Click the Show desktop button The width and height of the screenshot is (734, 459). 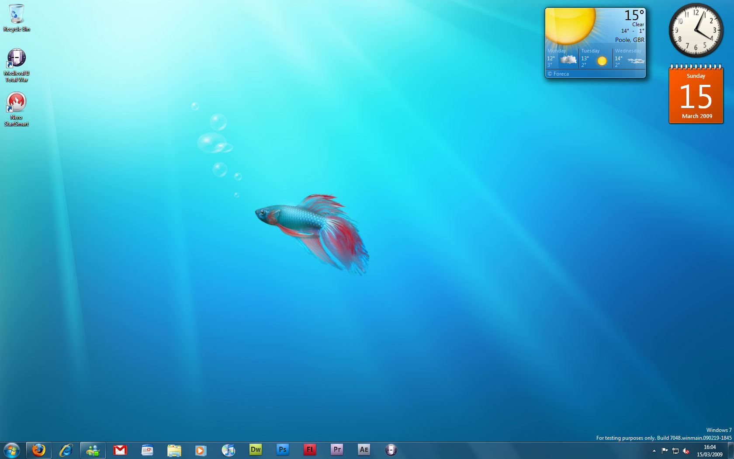click(x=731, y=451)
